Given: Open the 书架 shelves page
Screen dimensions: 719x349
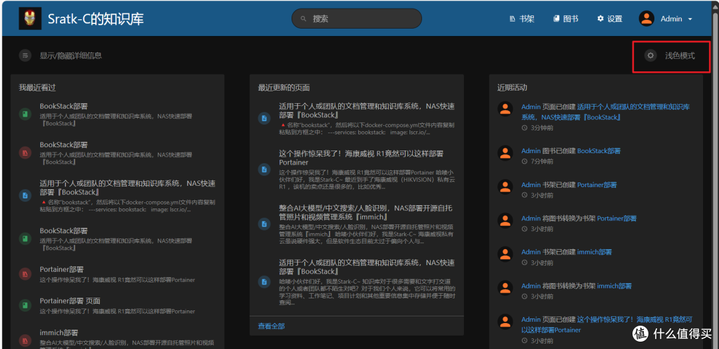Looking at the screenshot, I should pos(521,19).
